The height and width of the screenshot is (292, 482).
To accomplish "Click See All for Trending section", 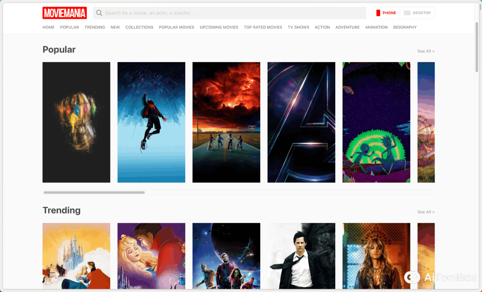I will click(x=426, y=212).
